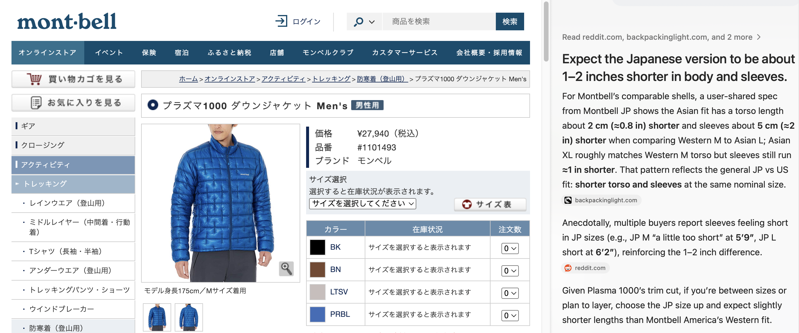The width and height of the screenshot is (799, 333).
Task: Zoom product image with magnifier icon
Action: 286,269
